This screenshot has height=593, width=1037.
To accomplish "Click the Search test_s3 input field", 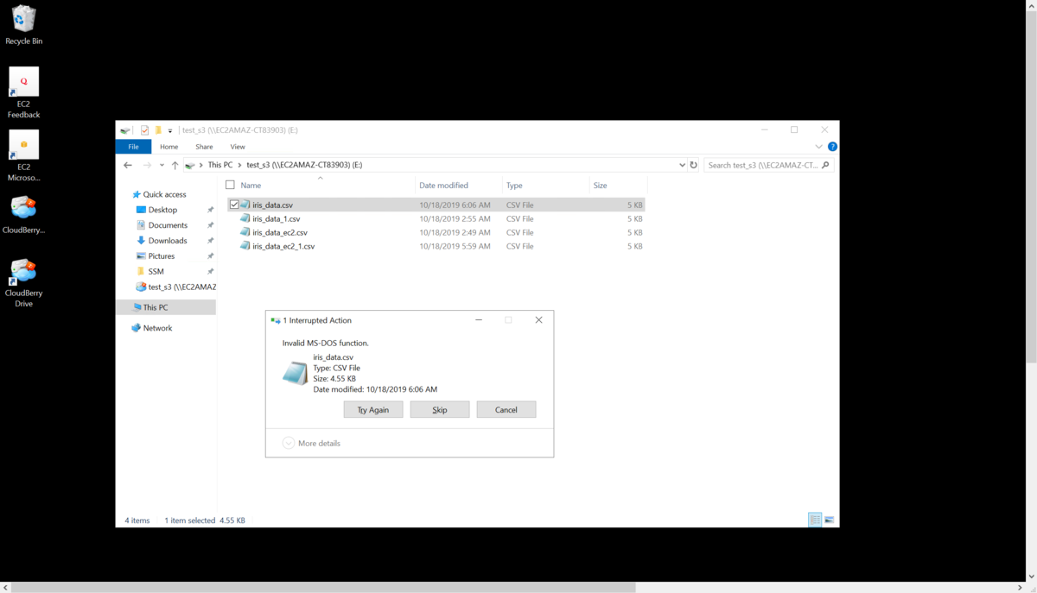I will (763, 165).
